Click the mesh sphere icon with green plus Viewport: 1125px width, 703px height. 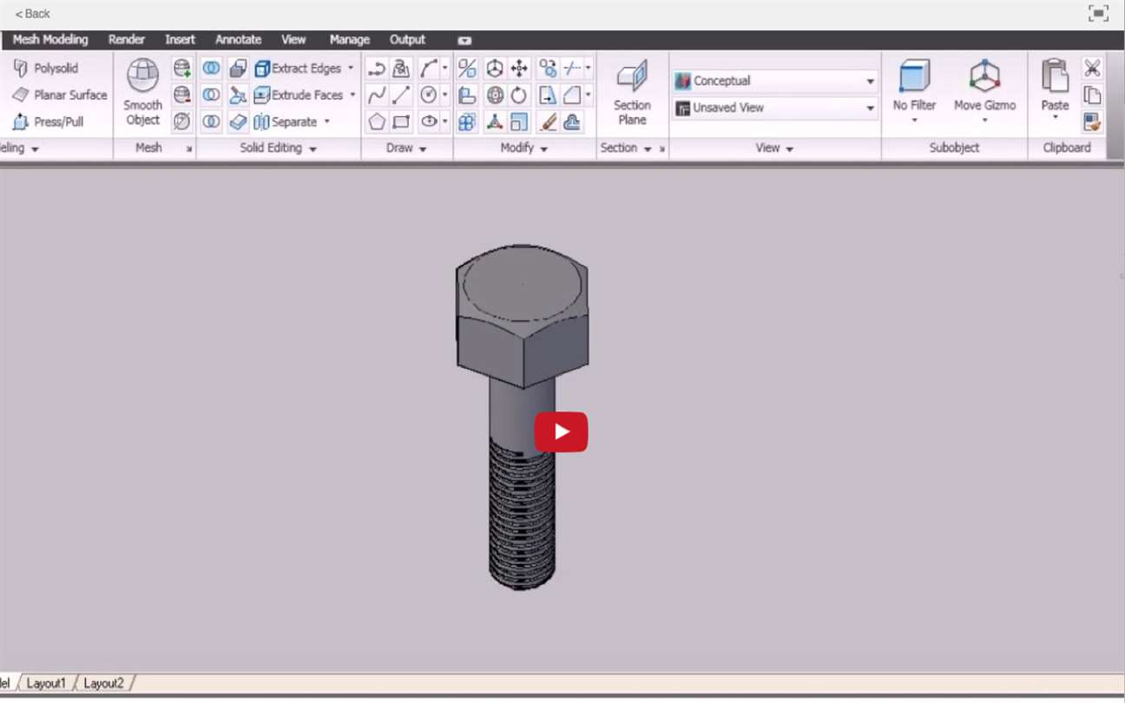pyautogui.click(x=181, y=69)
